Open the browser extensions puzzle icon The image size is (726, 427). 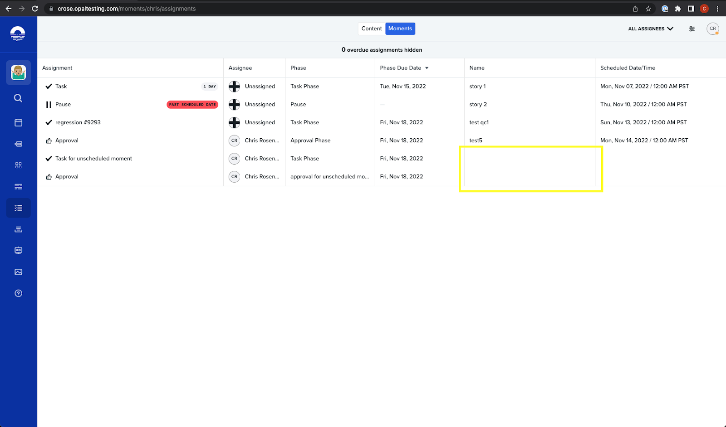pyautogui.click(x=678, y=9)
